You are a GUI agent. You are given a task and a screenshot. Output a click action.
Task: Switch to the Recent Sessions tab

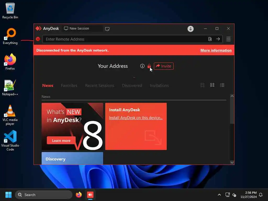[100, 86]
